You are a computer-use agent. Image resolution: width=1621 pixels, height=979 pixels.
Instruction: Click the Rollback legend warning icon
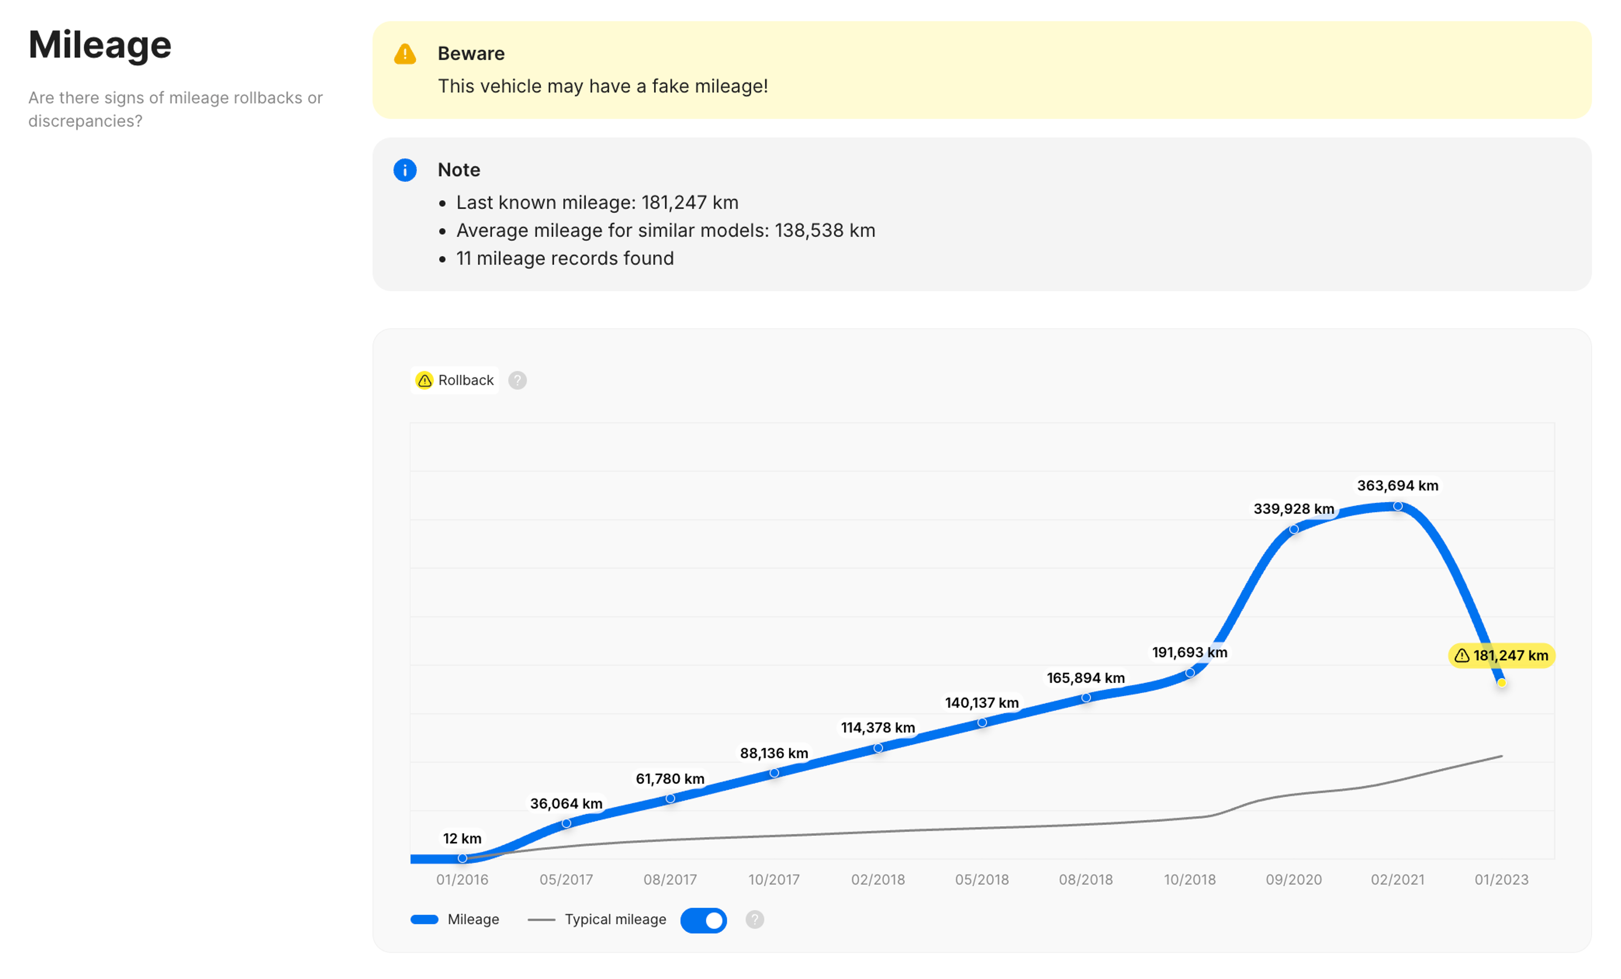(425, 380)
